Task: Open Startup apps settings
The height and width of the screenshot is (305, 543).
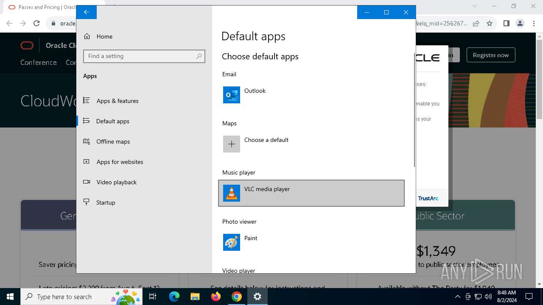Action: pyautogui.click(x=144, y=202)
